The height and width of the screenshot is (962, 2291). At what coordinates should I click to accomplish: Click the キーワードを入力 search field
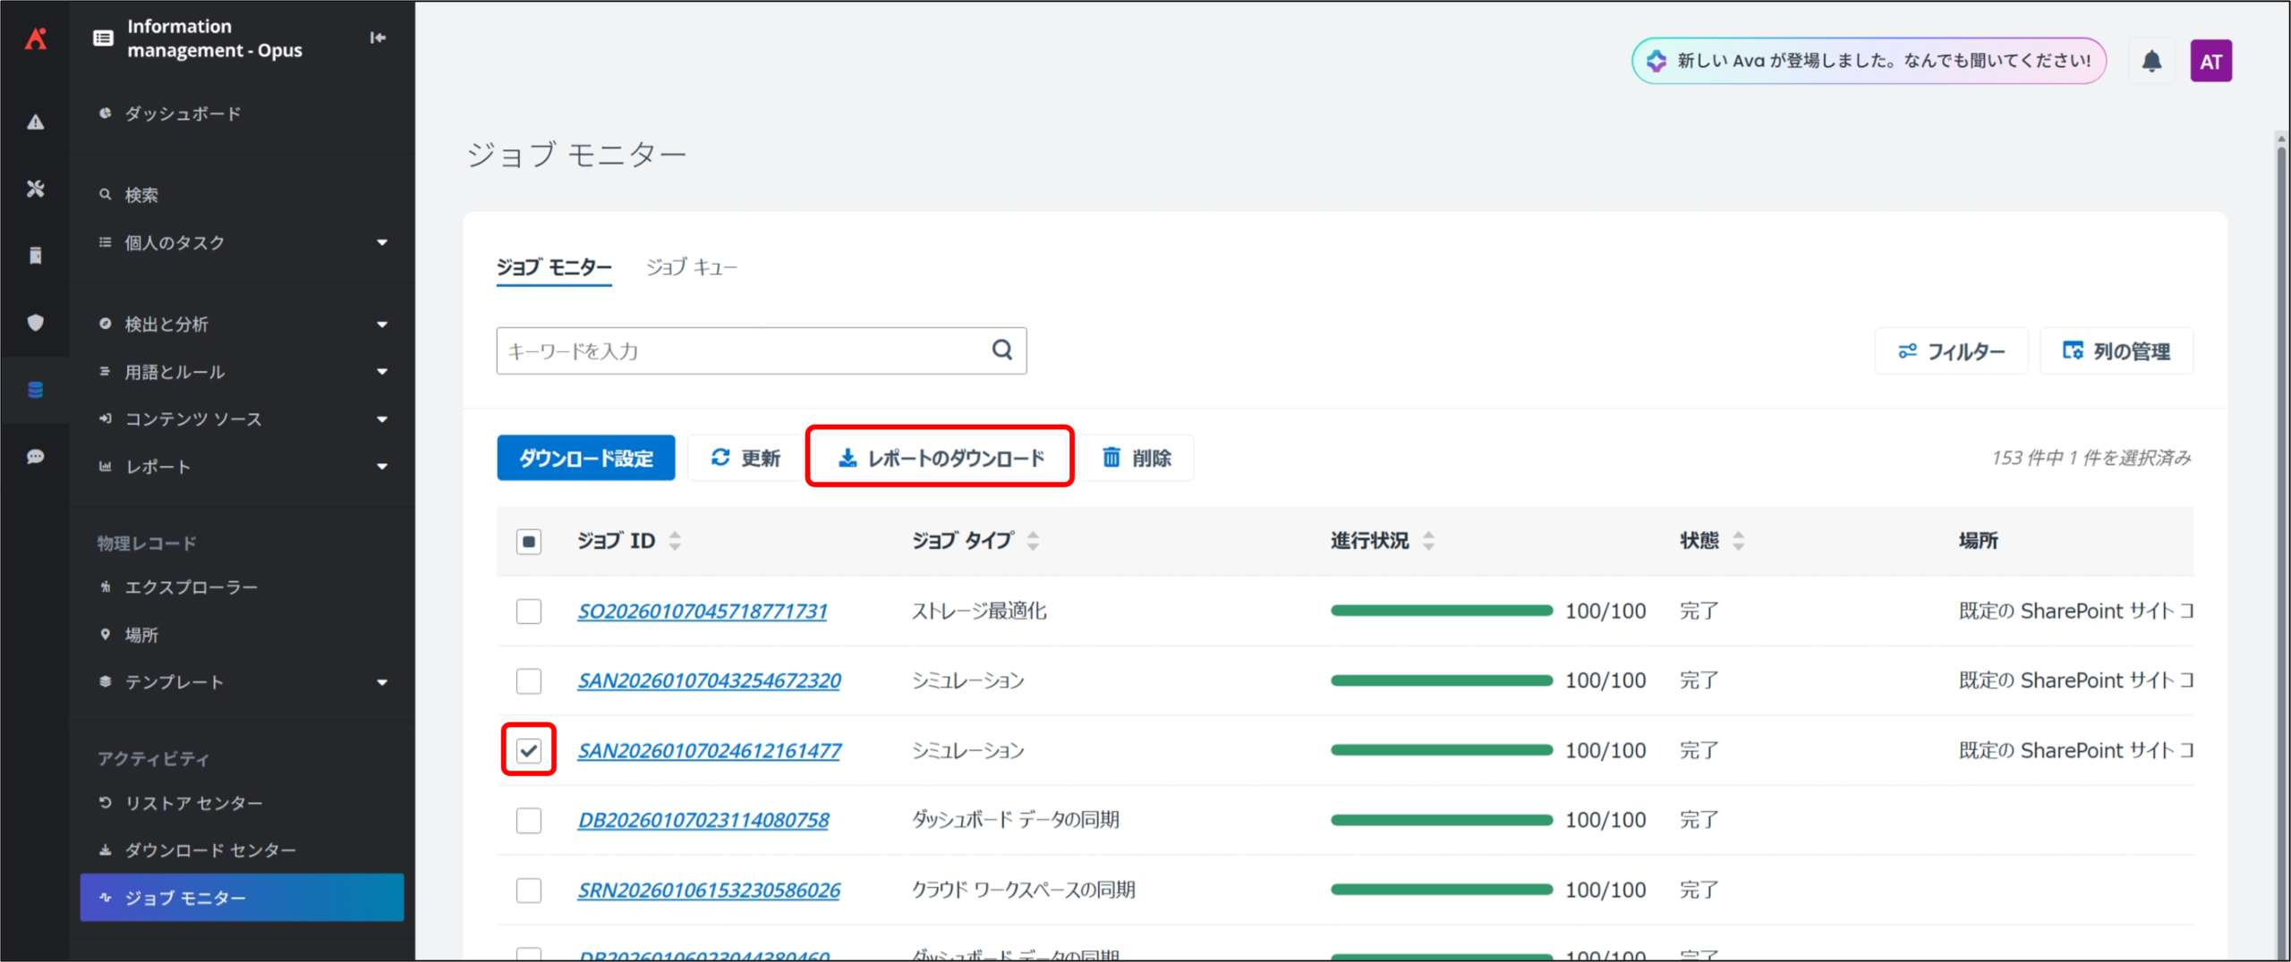[743, 350]
